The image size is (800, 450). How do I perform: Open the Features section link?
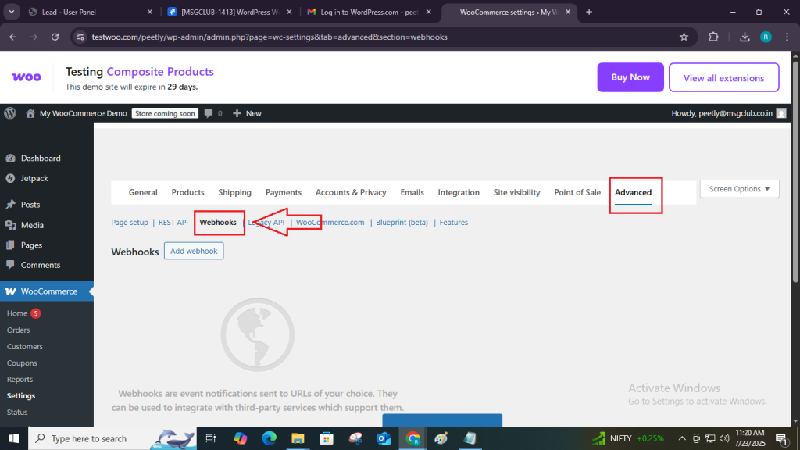pyautogui.click(x=454, y=223)
